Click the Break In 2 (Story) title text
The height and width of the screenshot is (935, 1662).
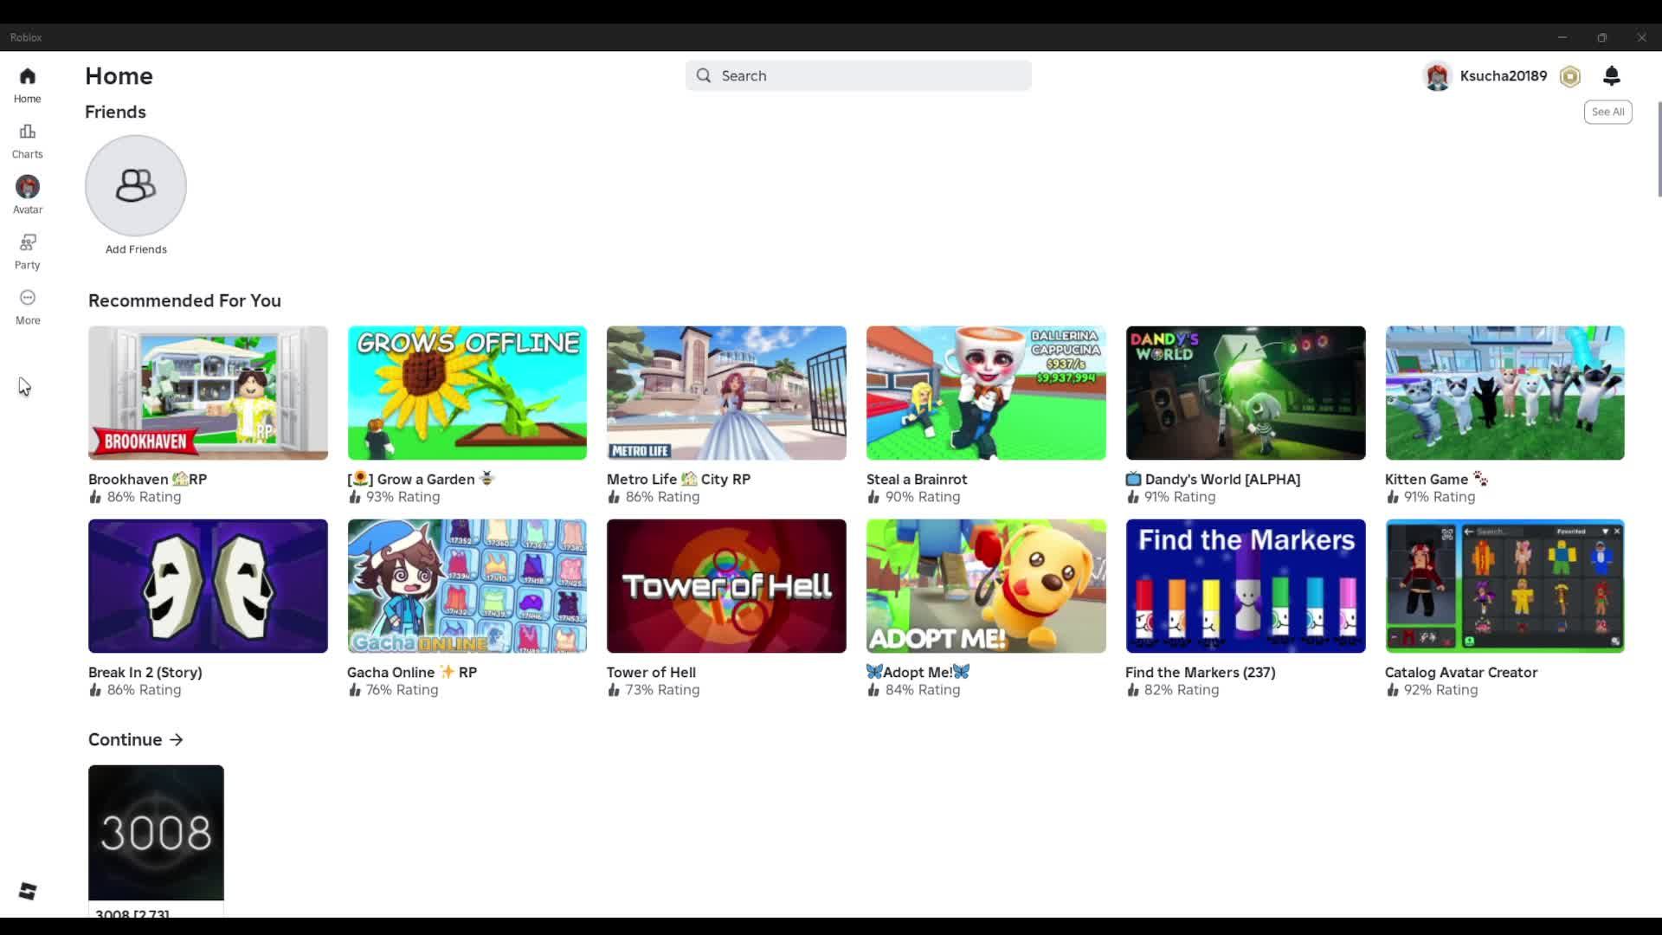click(145, 672)
